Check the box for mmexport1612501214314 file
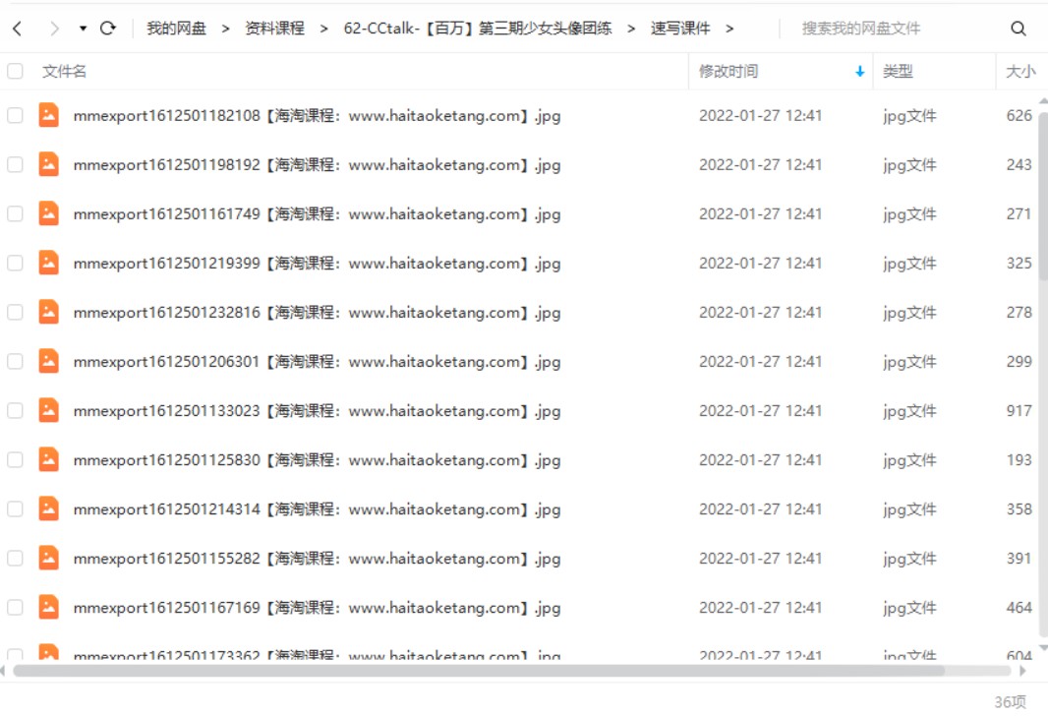Screen dimensions: 1048x716 [15, 508]
